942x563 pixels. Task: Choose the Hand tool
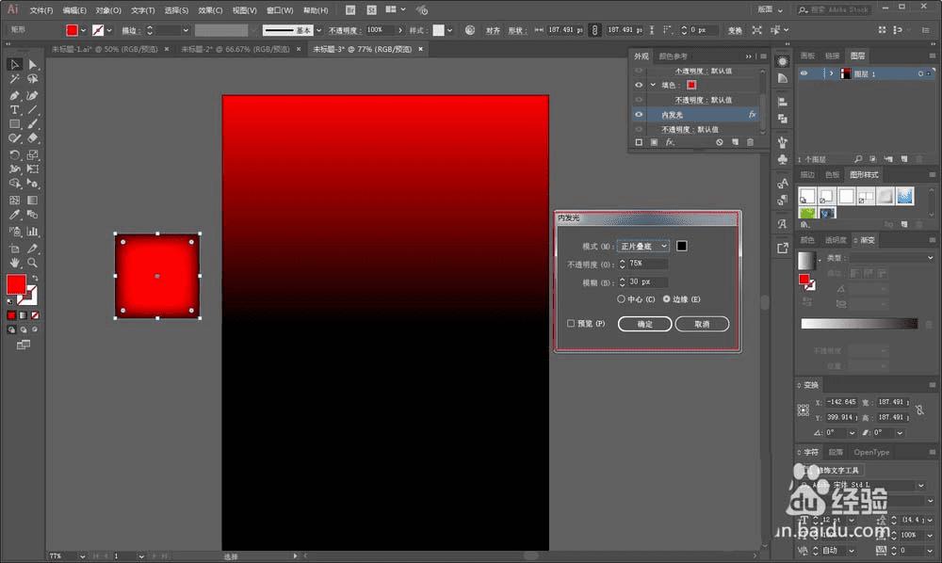coord(15,262)
